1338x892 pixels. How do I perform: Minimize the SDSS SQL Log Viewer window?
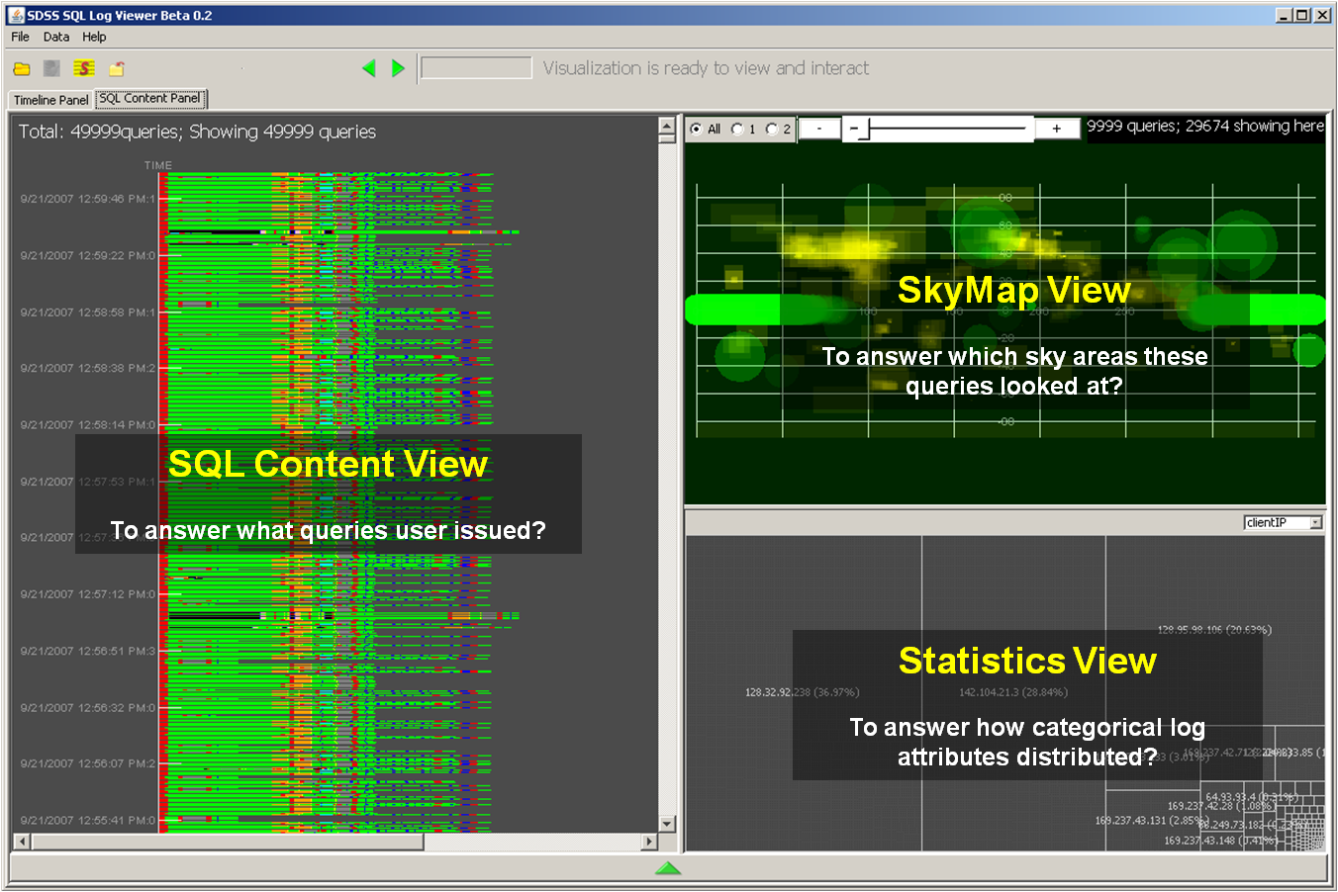pos(1285,15)
